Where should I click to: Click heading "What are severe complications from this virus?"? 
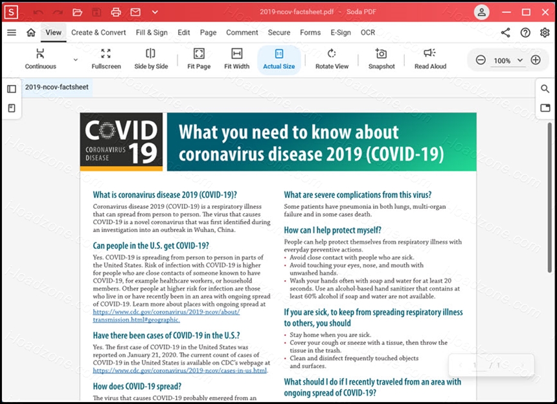[358, 195]
